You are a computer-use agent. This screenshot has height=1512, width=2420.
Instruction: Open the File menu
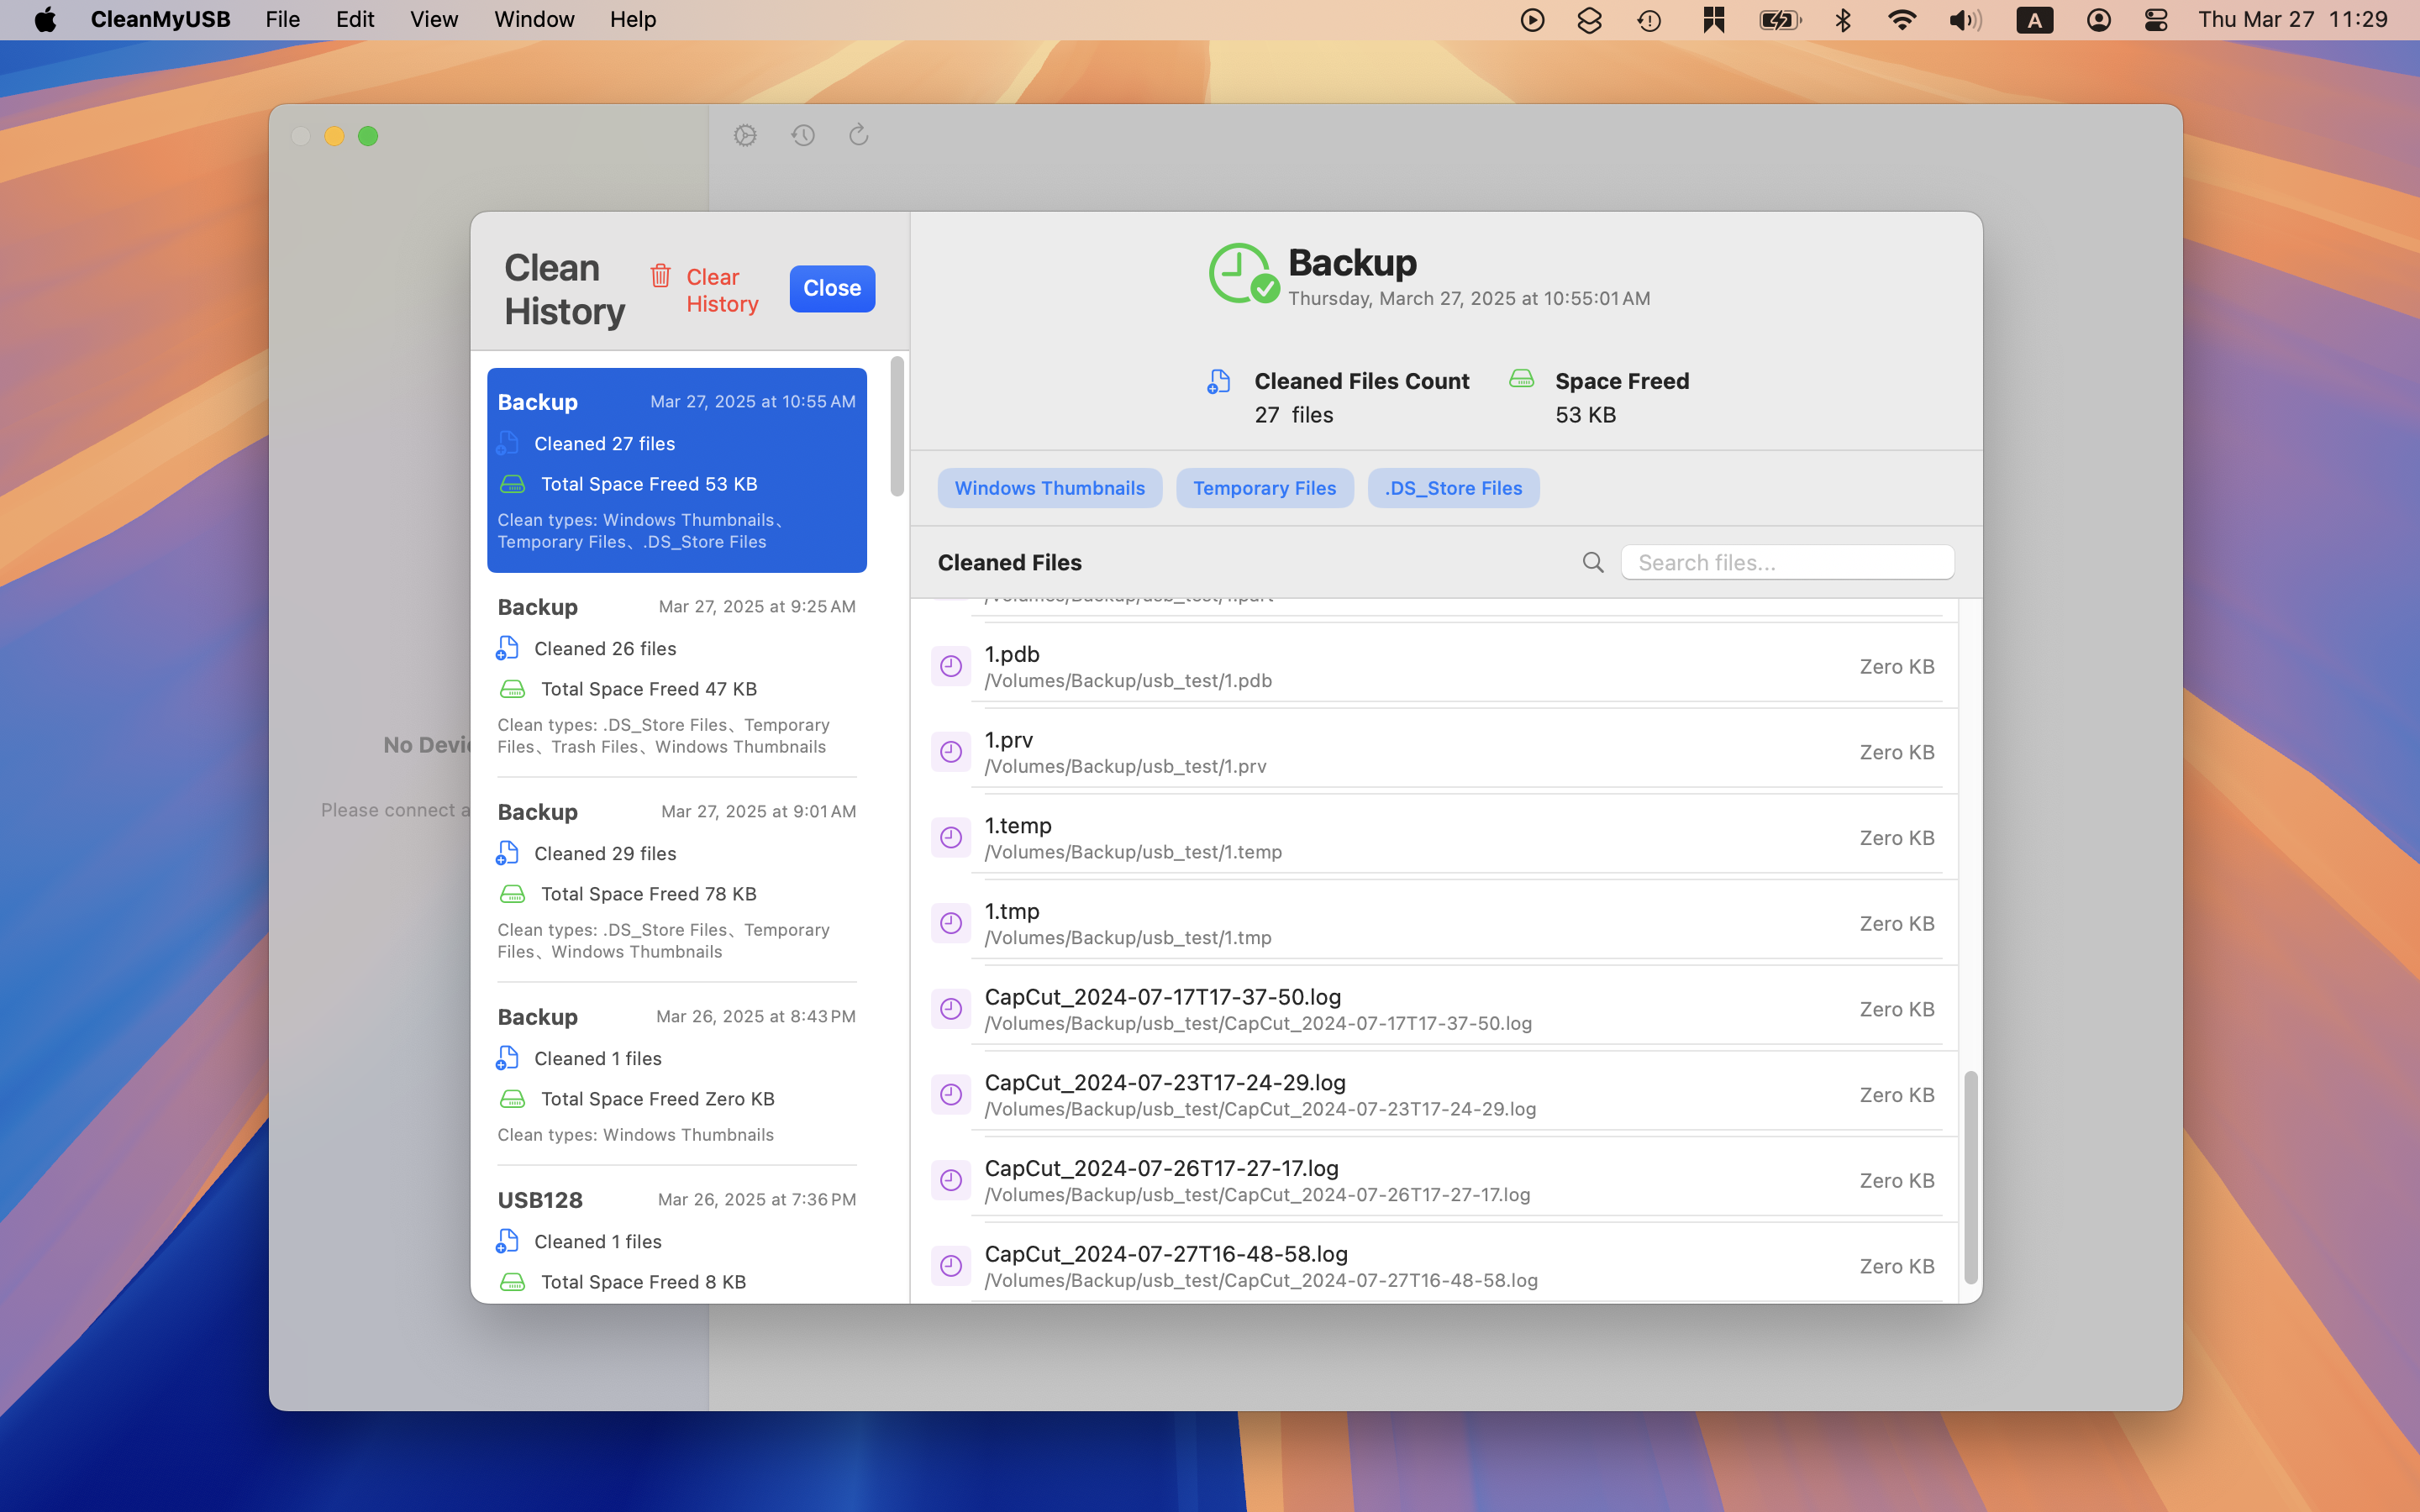click(x=282, y=20)
